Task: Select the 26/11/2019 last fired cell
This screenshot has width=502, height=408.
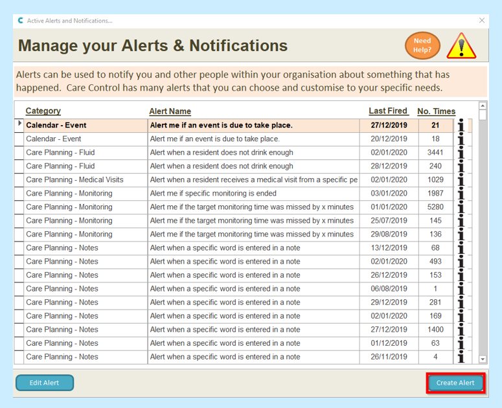Action: tap(389, 357)
